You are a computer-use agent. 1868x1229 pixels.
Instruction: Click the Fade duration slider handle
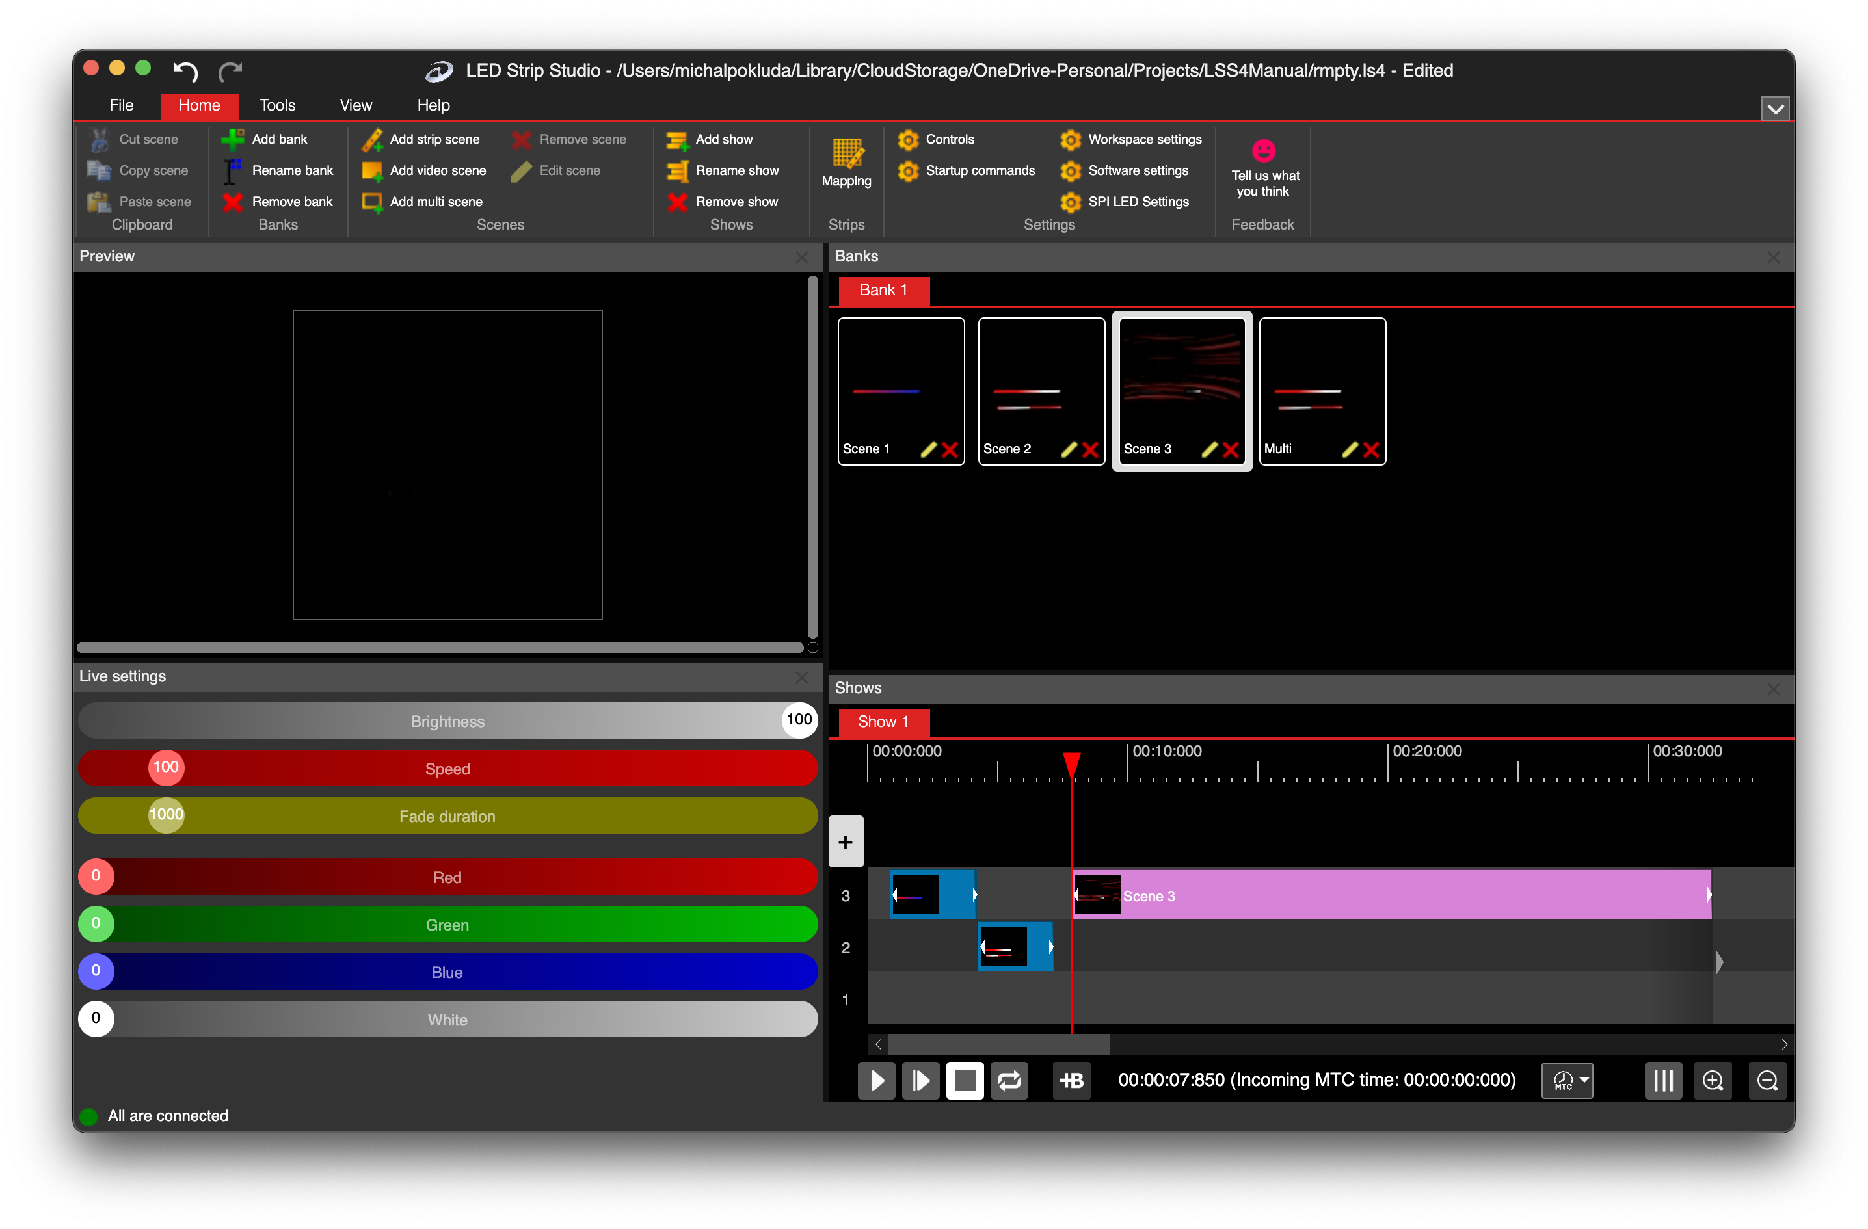click(x=167, y=815)
